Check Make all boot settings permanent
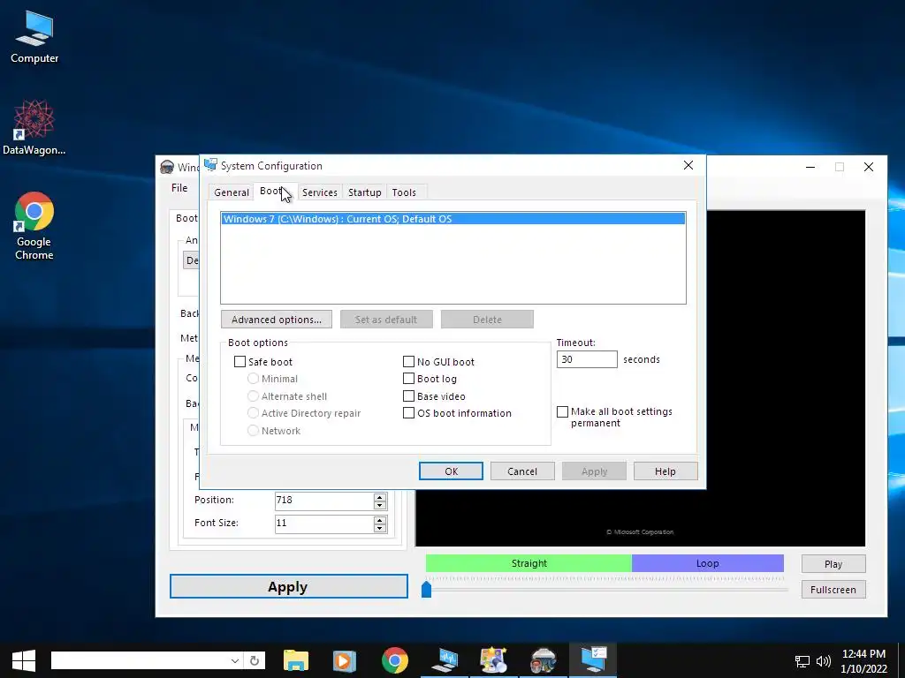The height and width of the screenshot is (678, 905). (x=563, y=411)
